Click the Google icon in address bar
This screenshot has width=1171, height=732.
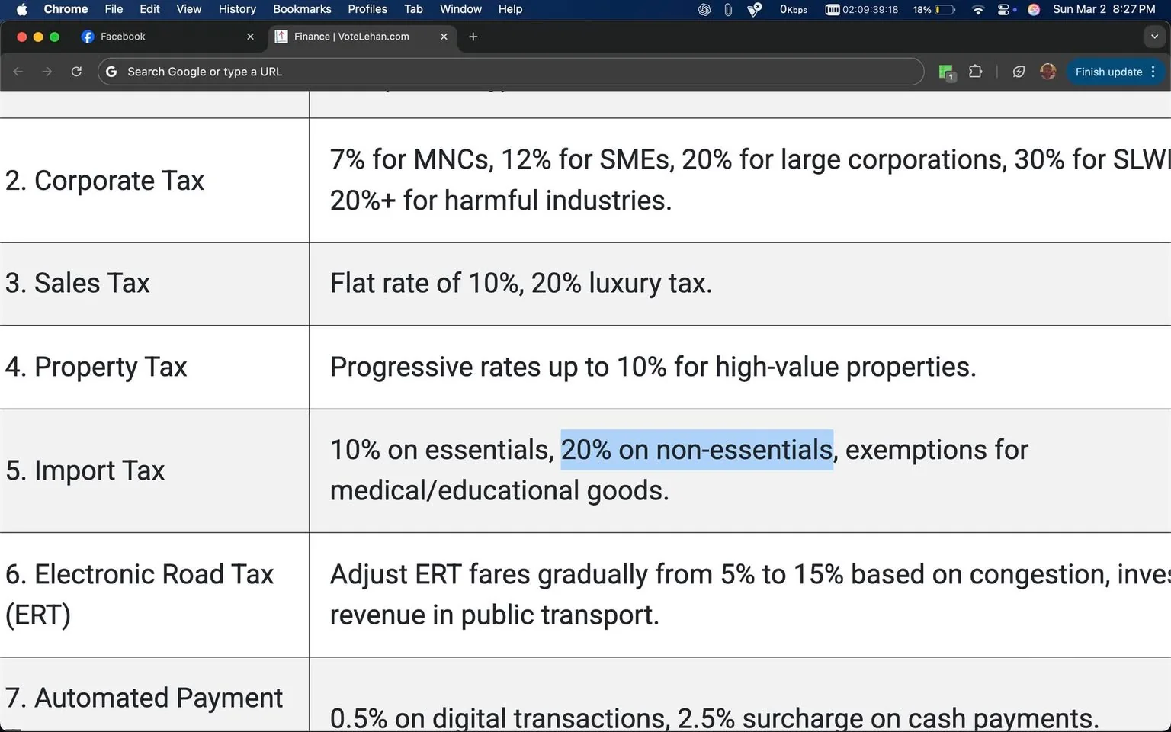coord(111,72)
